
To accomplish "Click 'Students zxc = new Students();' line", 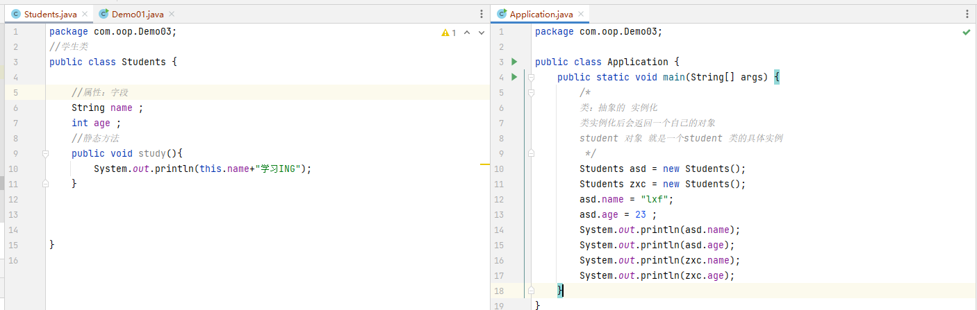I will 663,184.
